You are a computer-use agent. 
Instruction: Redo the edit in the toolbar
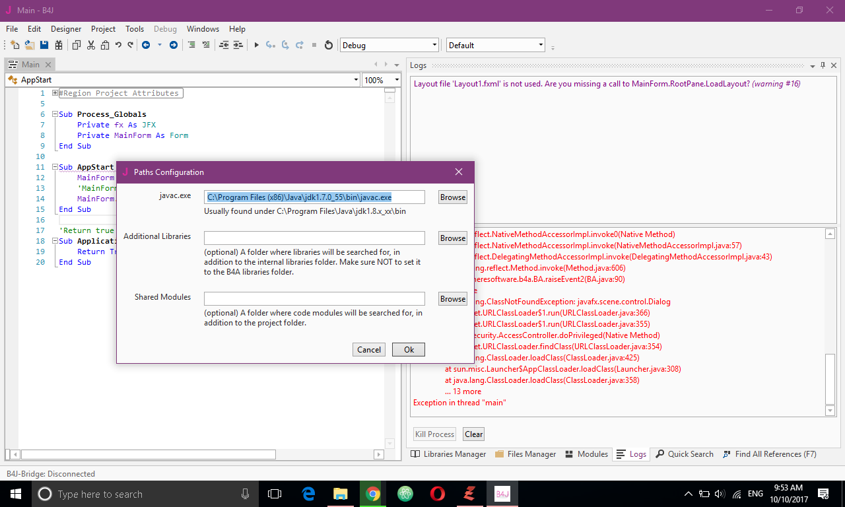point(130,45)
